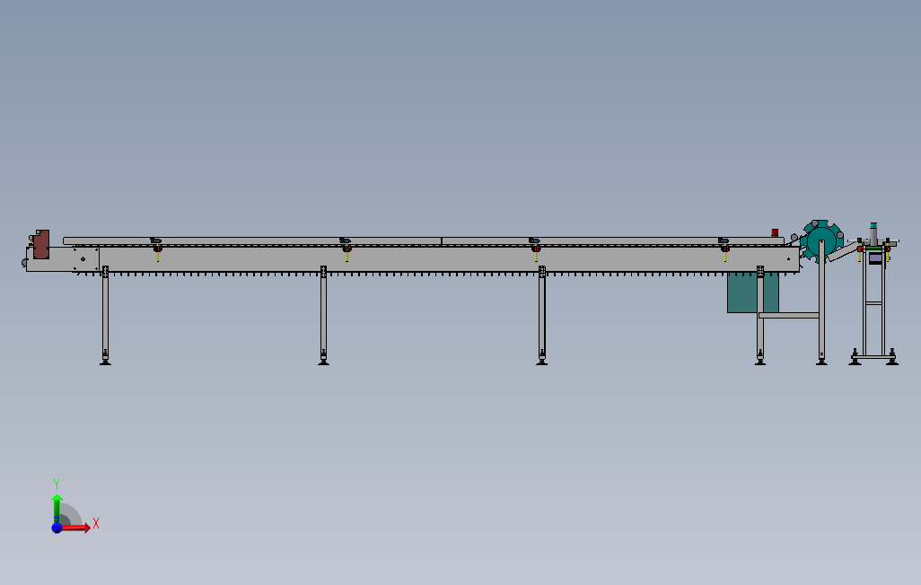Select the right section of top guide rail
Viewport: 921px width, 585px height.
coord(612,240)
